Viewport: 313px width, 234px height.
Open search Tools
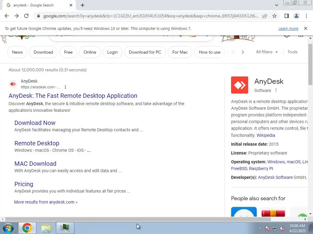[292, 52]
